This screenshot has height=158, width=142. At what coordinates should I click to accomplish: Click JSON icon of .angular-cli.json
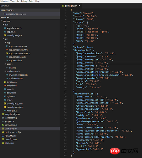coord(3,114)
